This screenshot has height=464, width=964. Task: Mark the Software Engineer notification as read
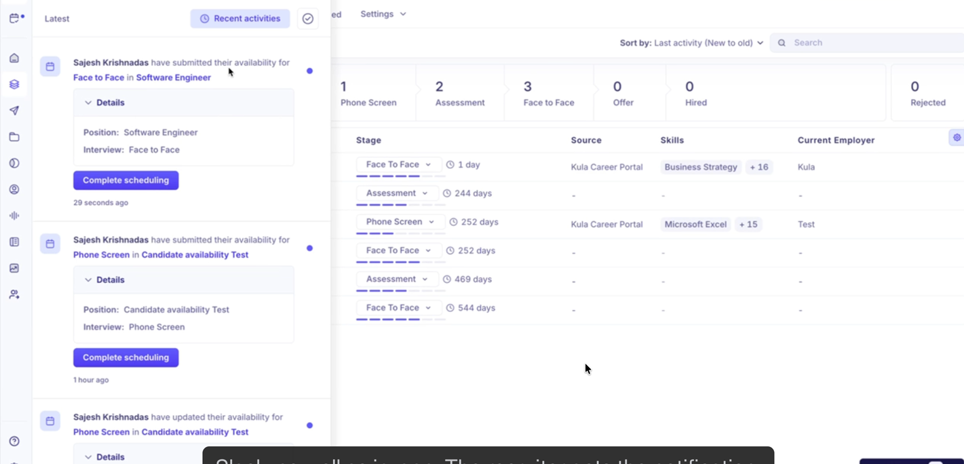click(309, 71)
